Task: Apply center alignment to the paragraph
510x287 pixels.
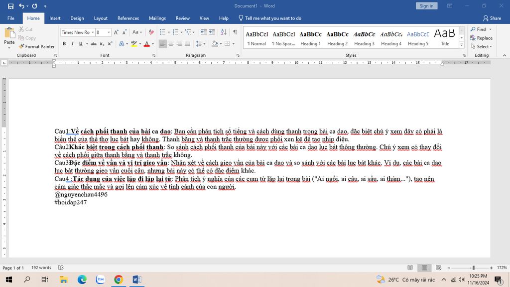Action: point(171,44)
